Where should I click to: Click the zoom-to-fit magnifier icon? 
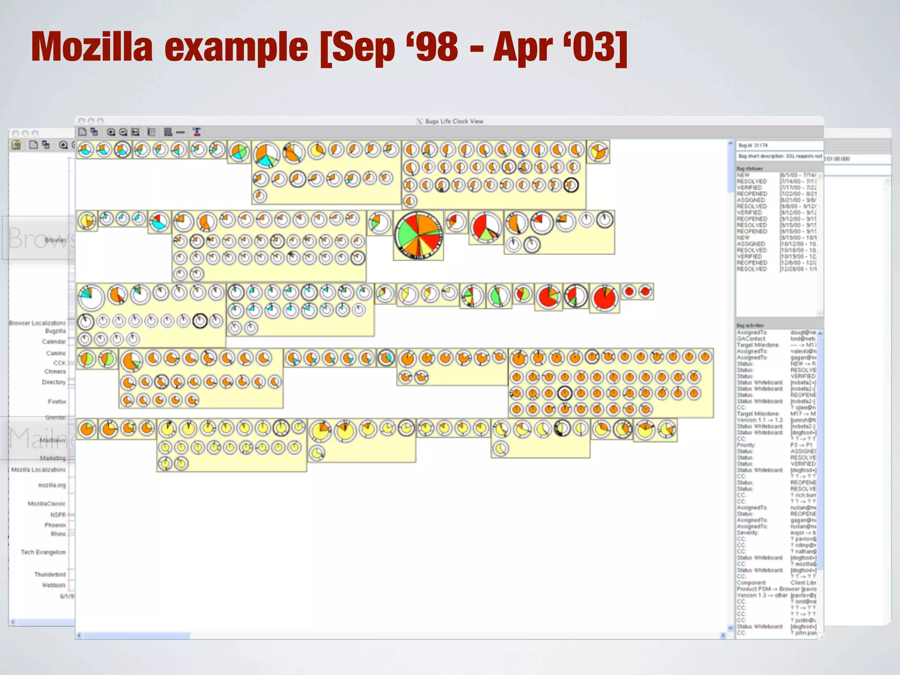(x=135, y=132)
